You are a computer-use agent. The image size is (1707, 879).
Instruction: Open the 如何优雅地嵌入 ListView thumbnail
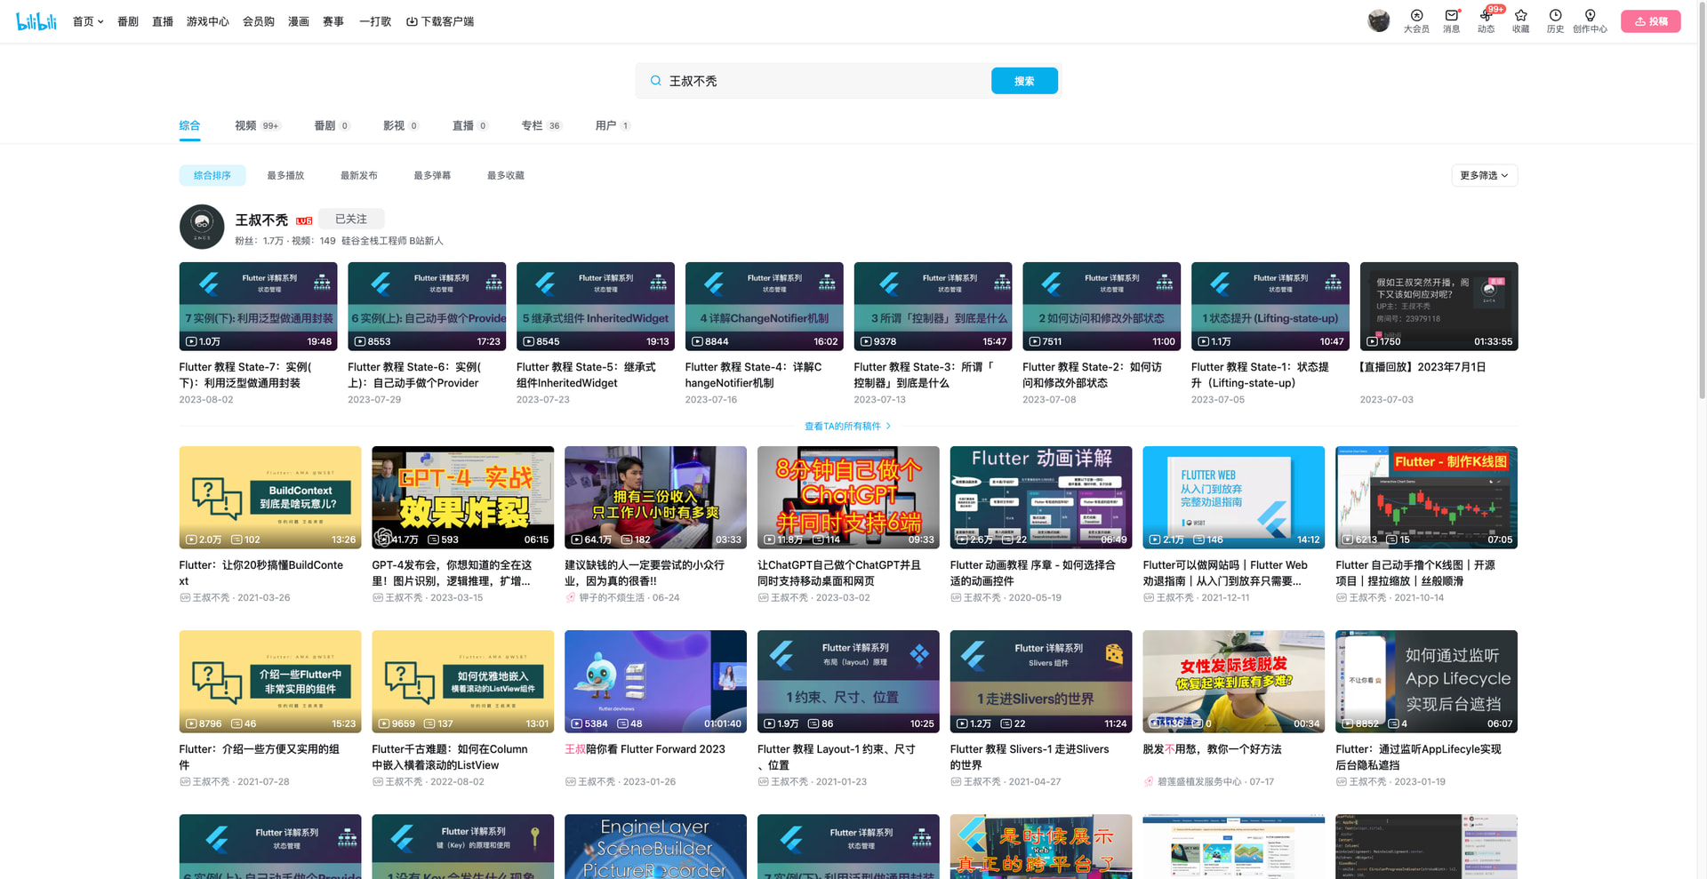coord(463,682)
